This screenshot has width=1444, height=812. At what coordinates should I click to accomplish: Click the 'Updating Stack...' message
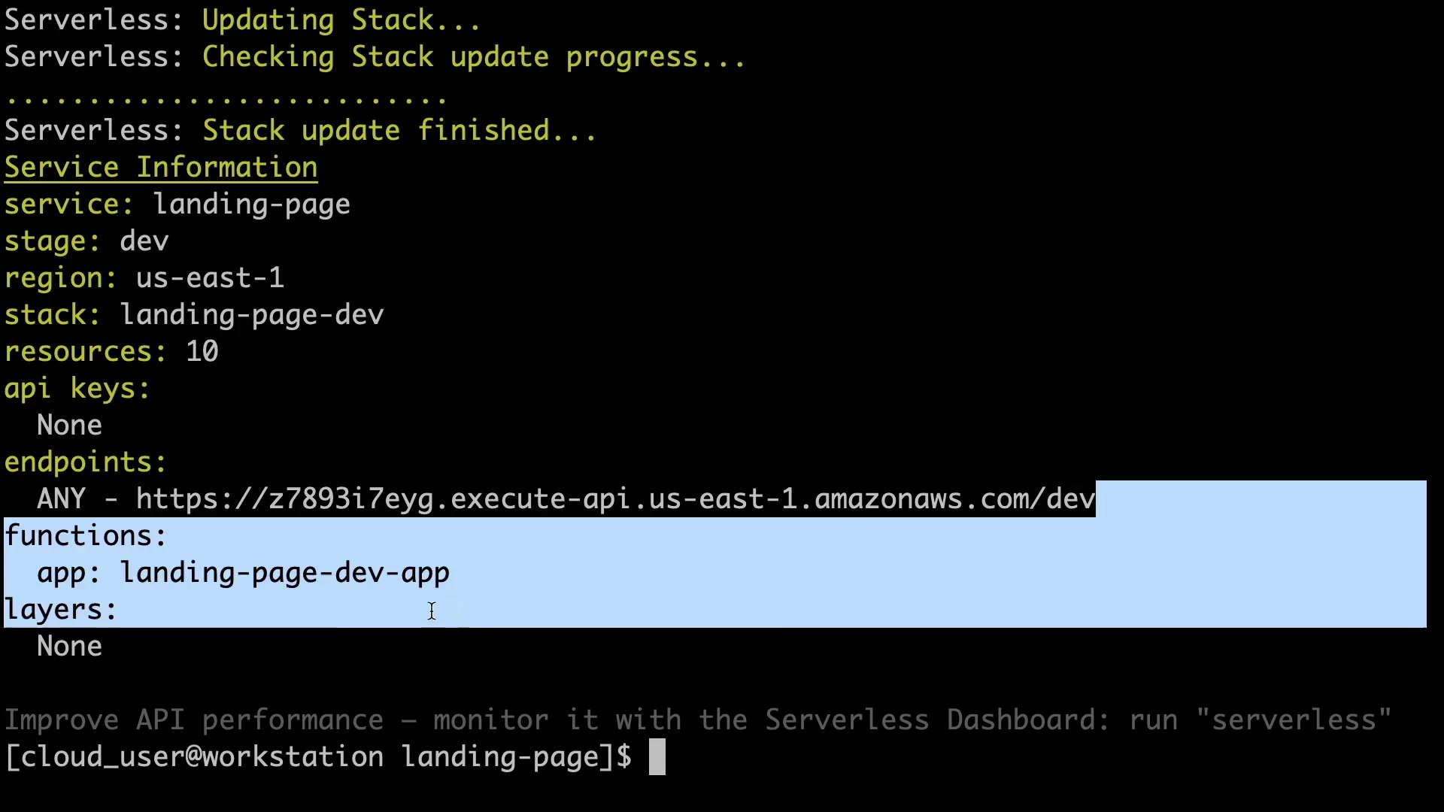coord(341,20)
